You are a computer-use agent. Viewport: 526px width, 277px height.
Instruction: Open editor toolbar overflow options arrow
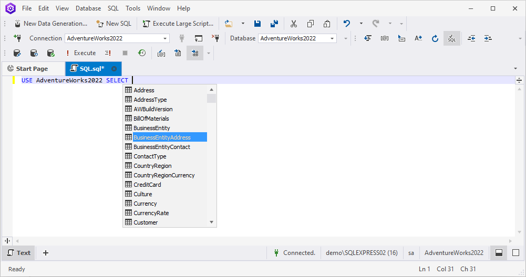[520, 38]
